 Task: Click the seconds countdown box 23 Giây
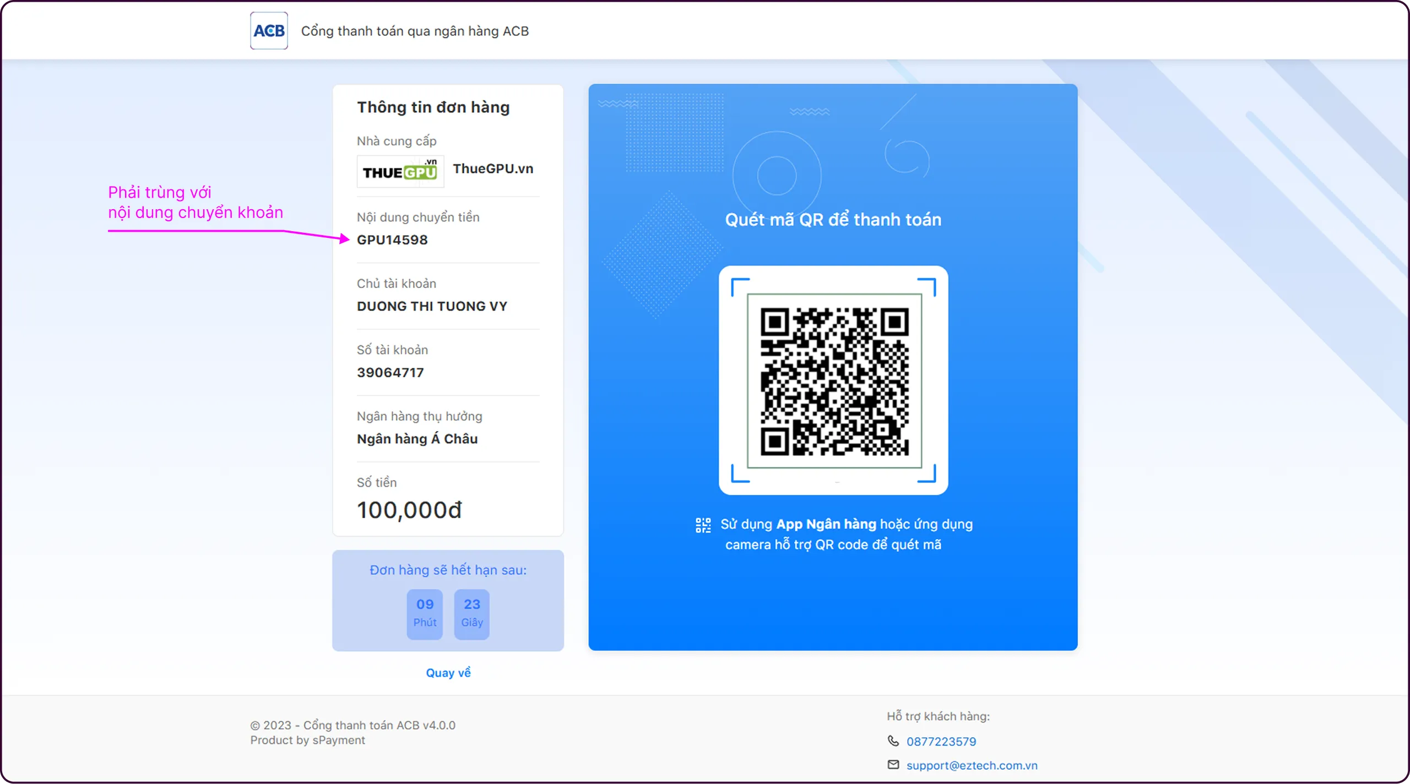pyautogui.click(x=472, y=614)
